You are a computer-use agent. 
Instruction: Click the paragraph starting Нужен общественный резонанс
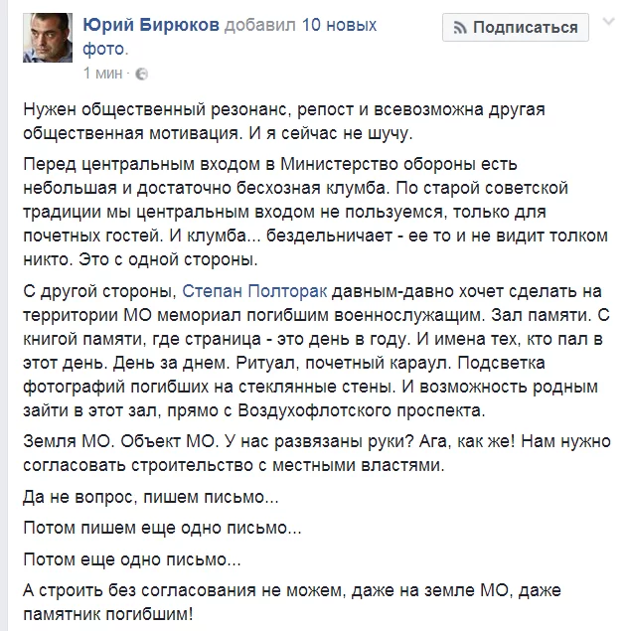click(284, 121)
